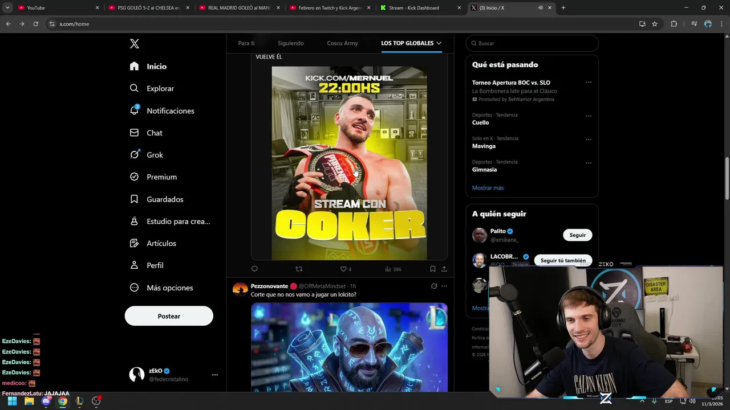Open Chrome profile avatar

[x=708, y=24]
